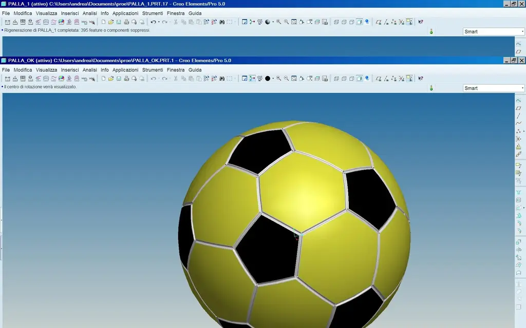
Task: Open Applicazioni menu in PALLA_OK window
Action: [125, 70]
